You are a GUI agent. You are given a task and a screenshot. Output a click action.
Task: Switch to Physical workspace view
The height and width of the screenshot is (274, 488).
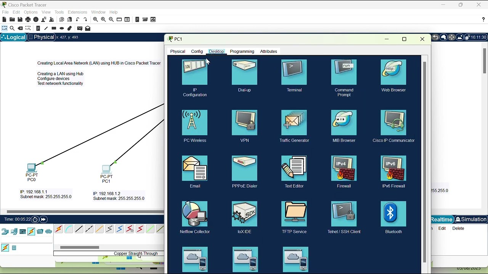[x=41, y=37]
